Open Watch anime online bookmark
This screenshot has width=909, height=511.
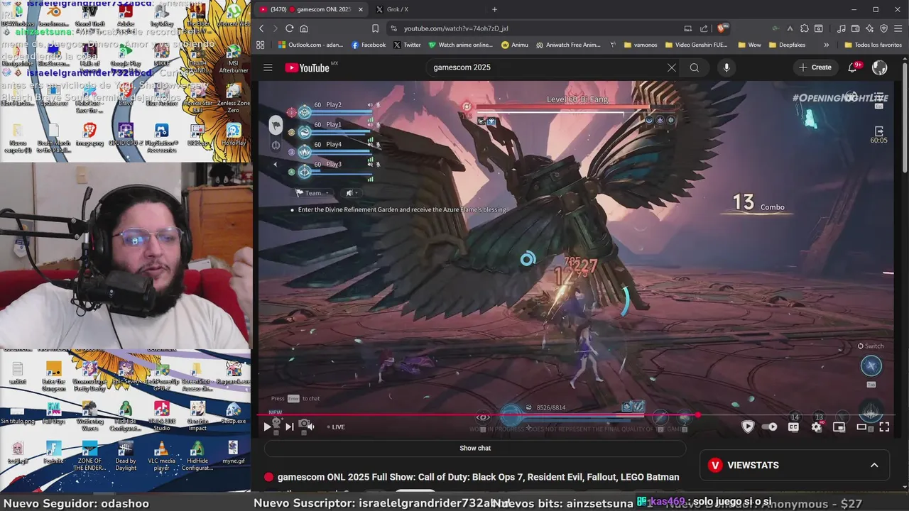[x=460, y=45]
